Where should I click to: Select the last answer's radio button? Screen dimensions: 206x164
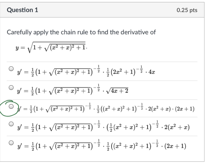coord(11,143)
